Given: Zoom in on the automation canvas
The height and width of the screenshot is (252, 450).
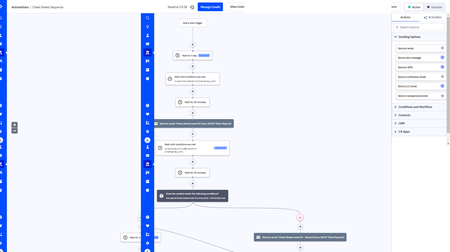Looking at the screenshot, I should pyautogui.click(x=15, y=125).
